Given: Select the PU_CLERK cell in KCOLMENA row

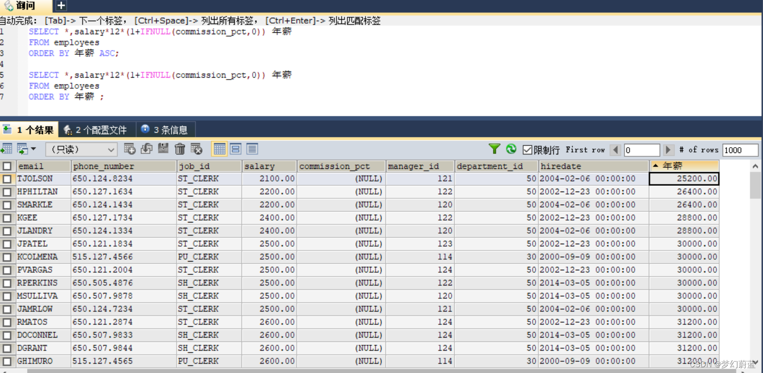Looking at the screenshot, I should point(209,257).
